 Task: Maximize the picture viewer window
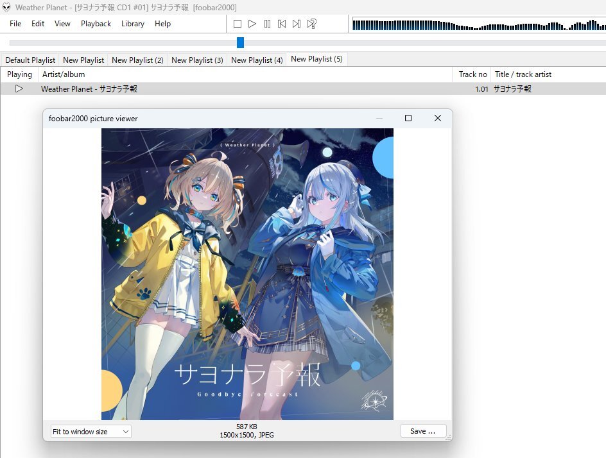pyautogui.click(x=408, y=118)
